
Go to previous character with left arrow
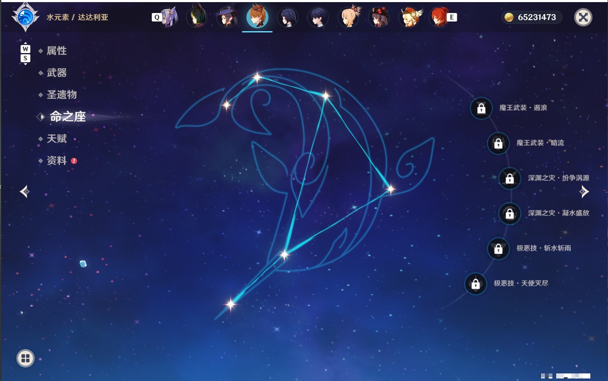pos(25,192)
